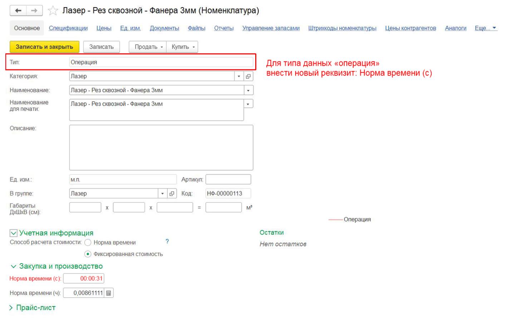Click the forward navigation arrow
The height and width of the screenshot is (320, 508).
tap(34, 11)
